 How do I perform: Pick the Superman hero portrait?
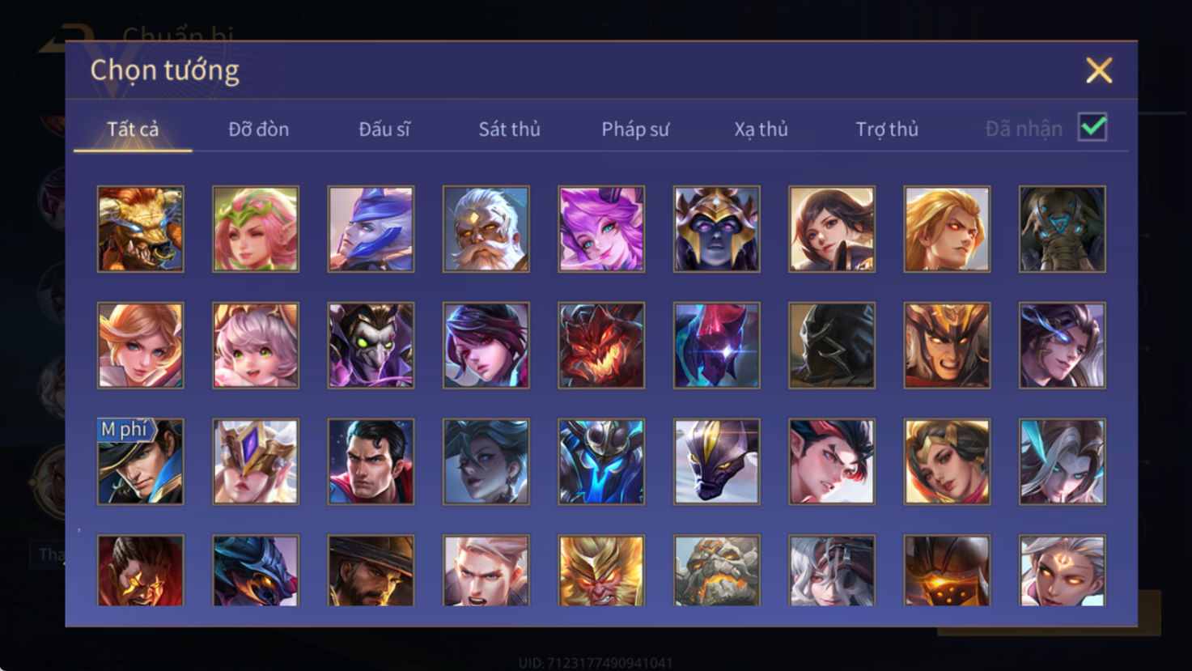point(371,461)
